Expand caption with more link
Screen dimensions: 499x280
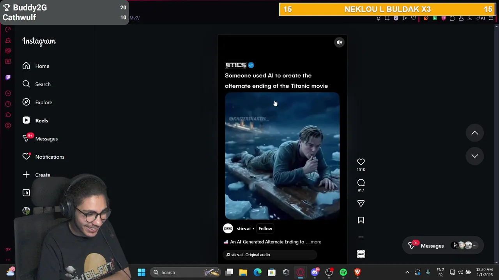point(316,242)
